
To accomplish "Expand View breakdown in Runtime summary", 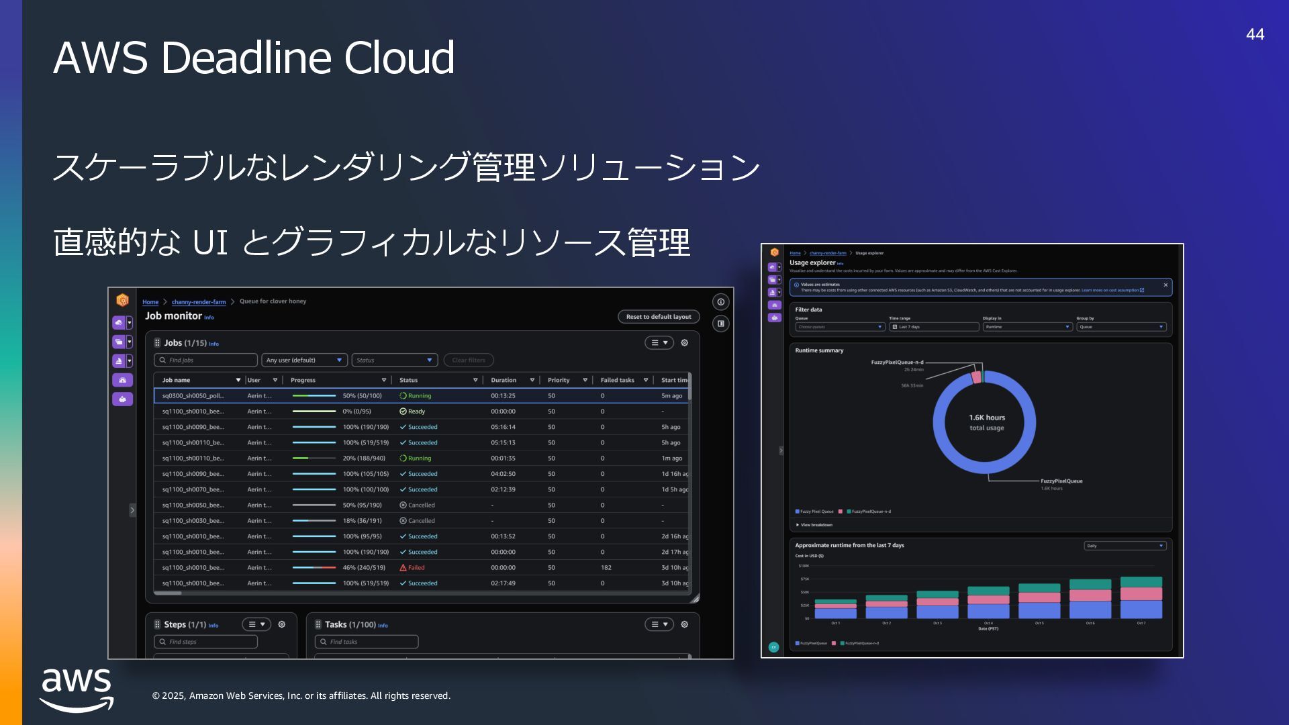I will 815,525.
